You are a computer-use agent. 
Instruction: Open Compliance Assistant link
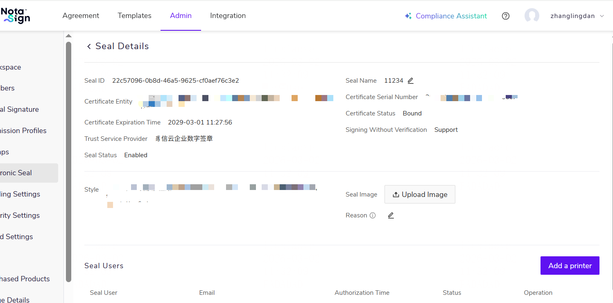tap(451, 16)
